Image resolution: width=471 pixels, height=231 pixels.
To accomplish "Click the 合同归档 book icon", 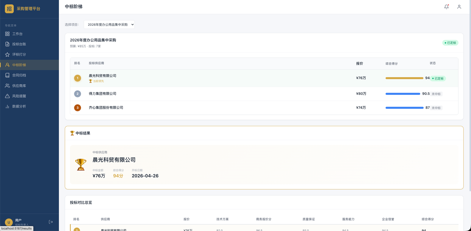I will pos(7,75).
